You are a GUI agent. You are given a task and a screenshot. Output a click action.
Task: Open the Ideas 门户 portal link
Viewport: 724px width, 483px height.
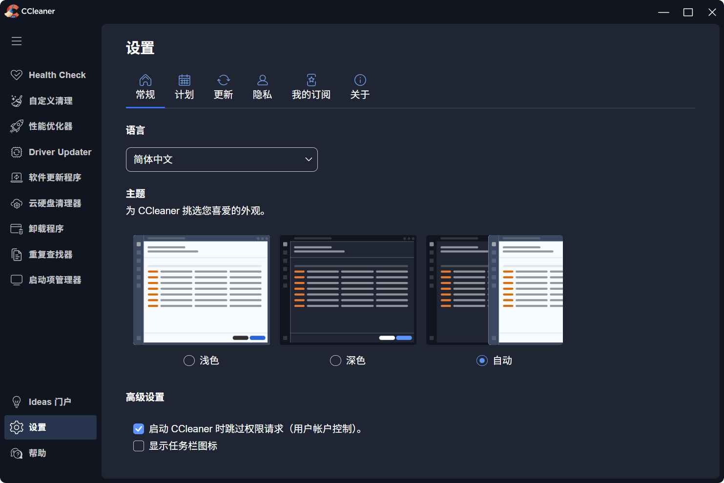[x=50, y=402]
